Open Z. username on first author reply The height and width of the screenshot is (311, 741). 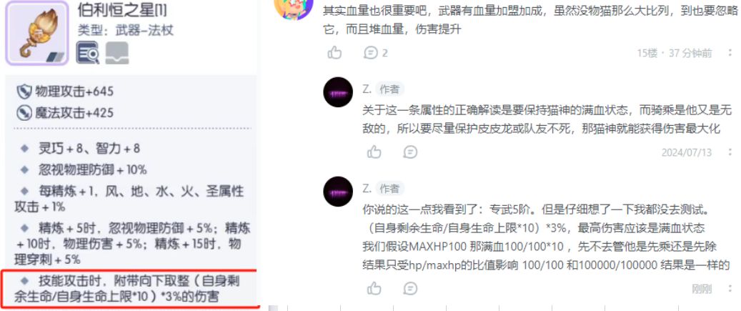click(367, 89)
